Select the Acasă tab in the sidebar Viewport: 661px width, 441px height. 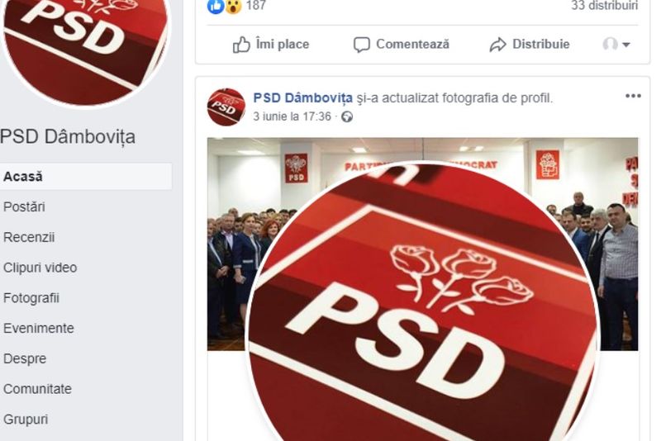(x=86, y=177)
